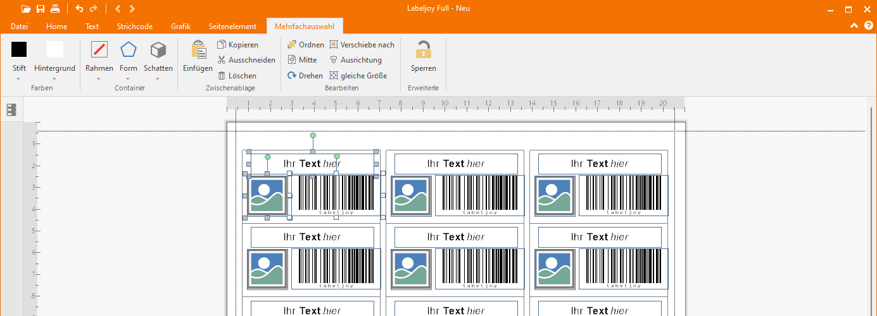This screenshot has height=316, width=877.
Task: Click Löschen to delete selection
Action: coord(237,75)
